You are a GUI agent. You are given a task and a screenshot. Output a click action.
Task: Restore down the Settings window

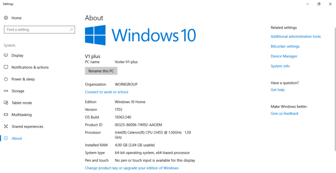click(319, 4)
